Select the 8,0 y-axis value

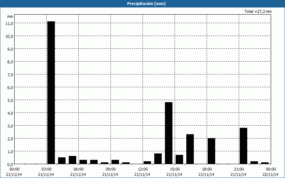click(10, 62)
